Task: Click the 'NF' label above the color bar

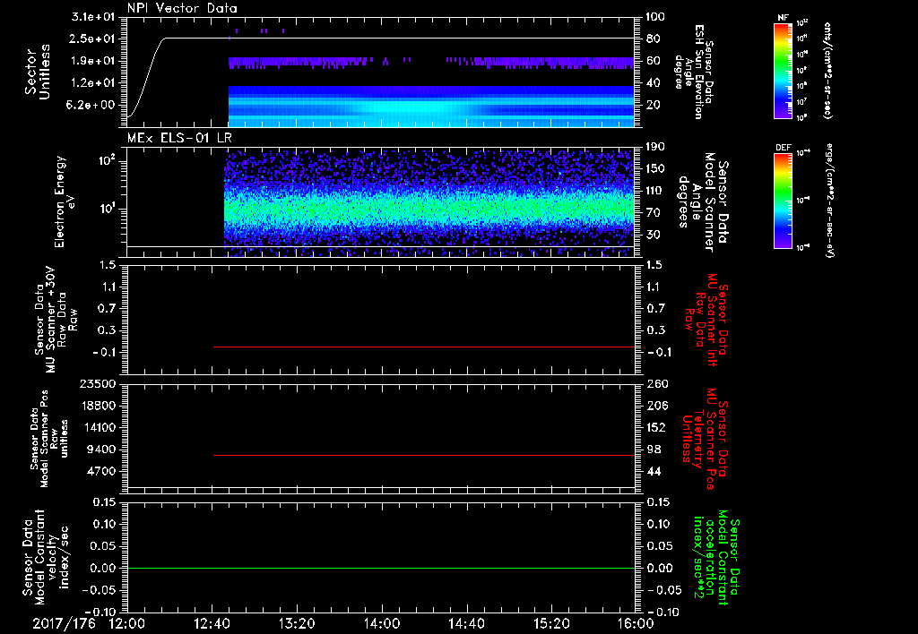Action: click(783, 18)
